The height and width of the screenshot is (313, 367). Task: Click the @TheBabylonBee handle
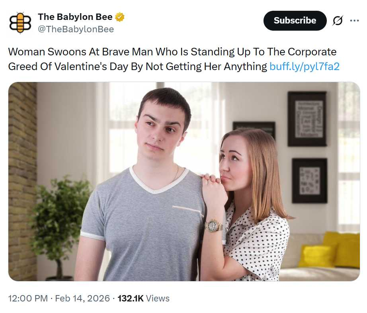tap(76, 29)
